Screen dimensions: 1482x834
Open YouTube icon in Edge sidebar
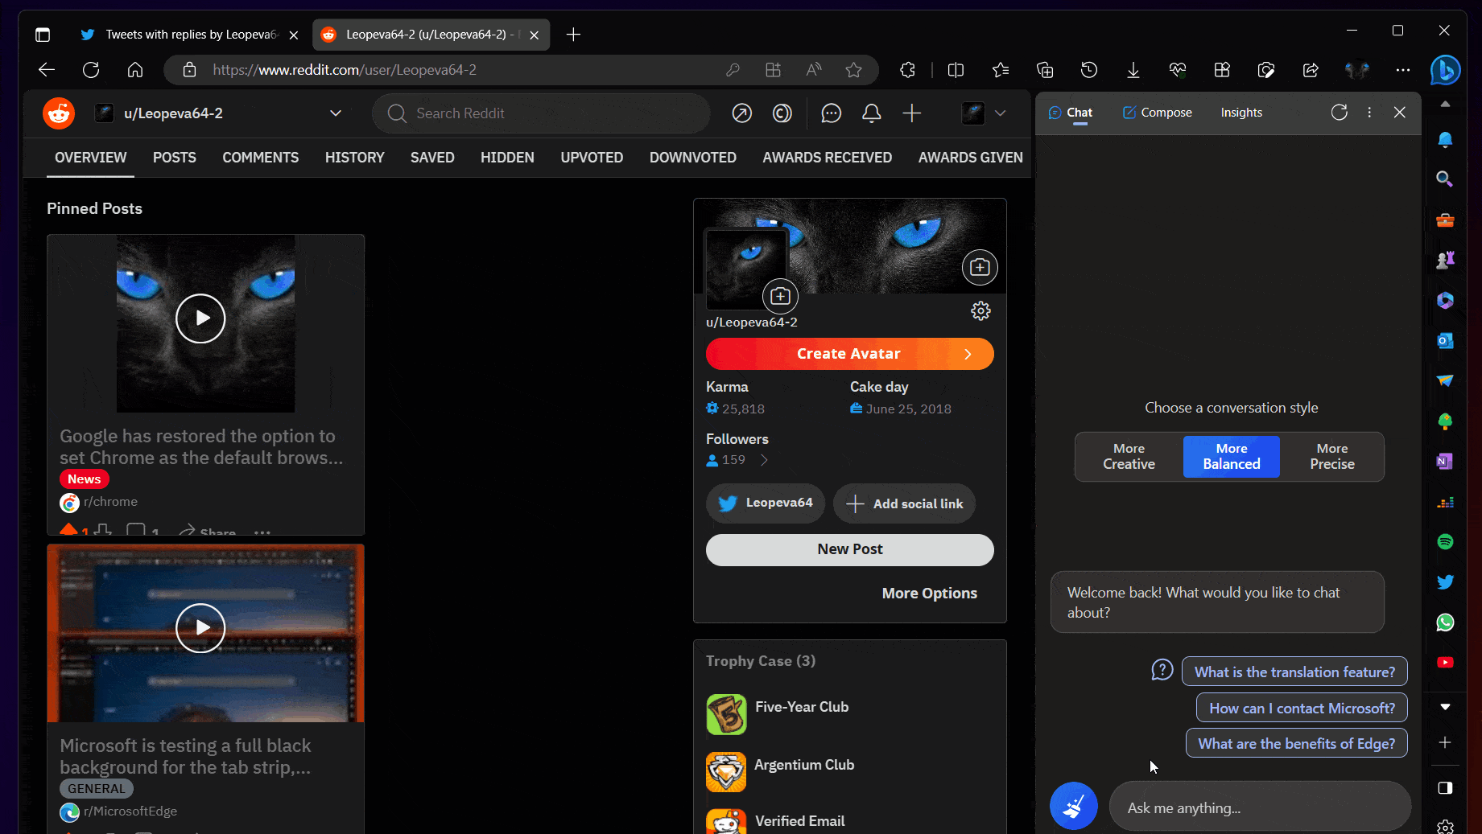1445,662
